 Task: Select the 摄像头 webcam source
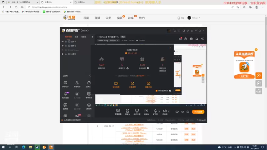127,112
